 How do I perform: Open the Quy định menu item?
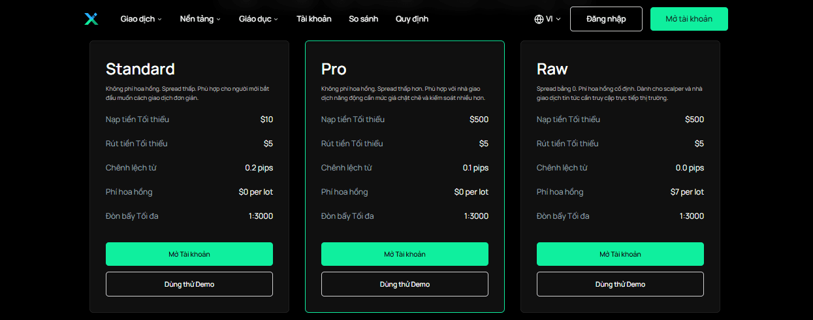pyautogui.click(x=412, y=19)
